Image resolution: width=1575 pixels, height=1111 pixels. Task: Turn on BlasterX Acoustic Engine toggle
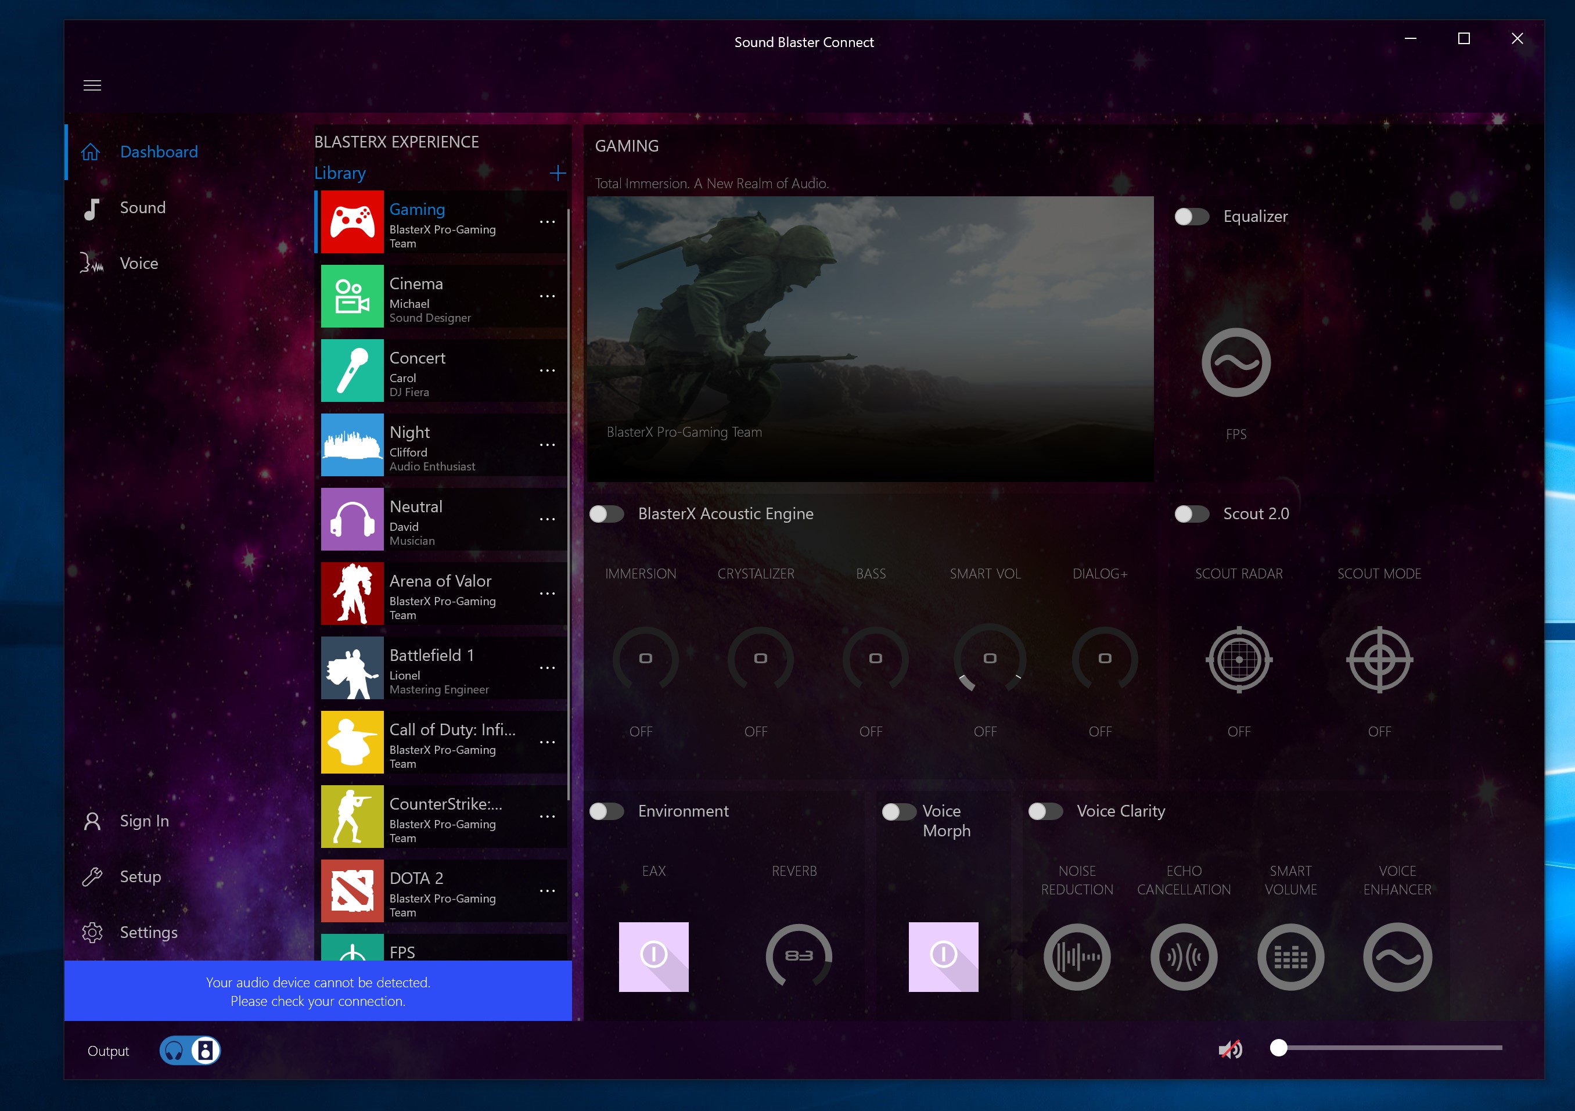point(606,513)
